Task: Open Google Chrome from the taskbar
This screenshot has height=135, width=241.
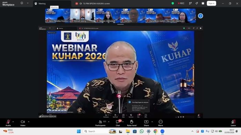Action: tap(155, 131)
